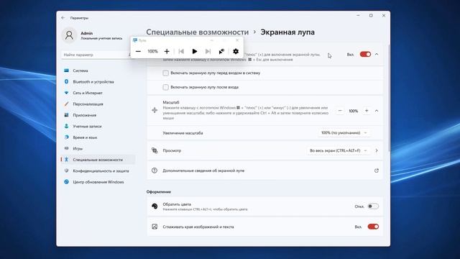Open Magnifier toolbar settings gear
460x259 pixels.
pyautogui.click(x=236, y=51)
